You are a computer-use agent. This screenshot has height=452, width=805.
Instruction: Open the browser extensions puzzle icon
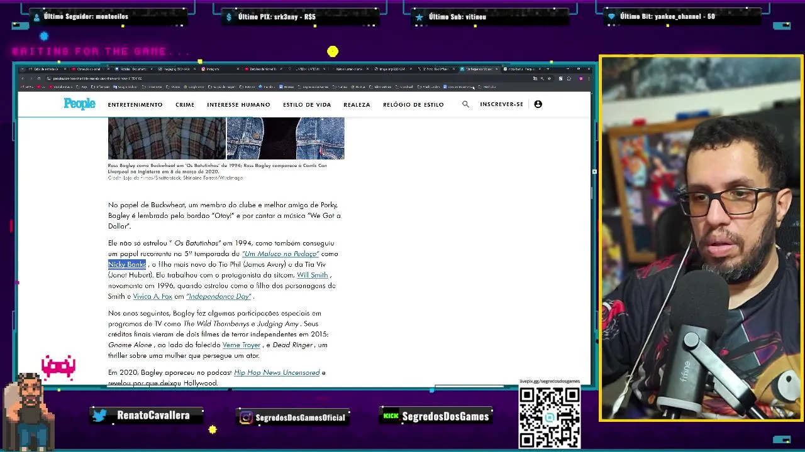tap(569, 78)
